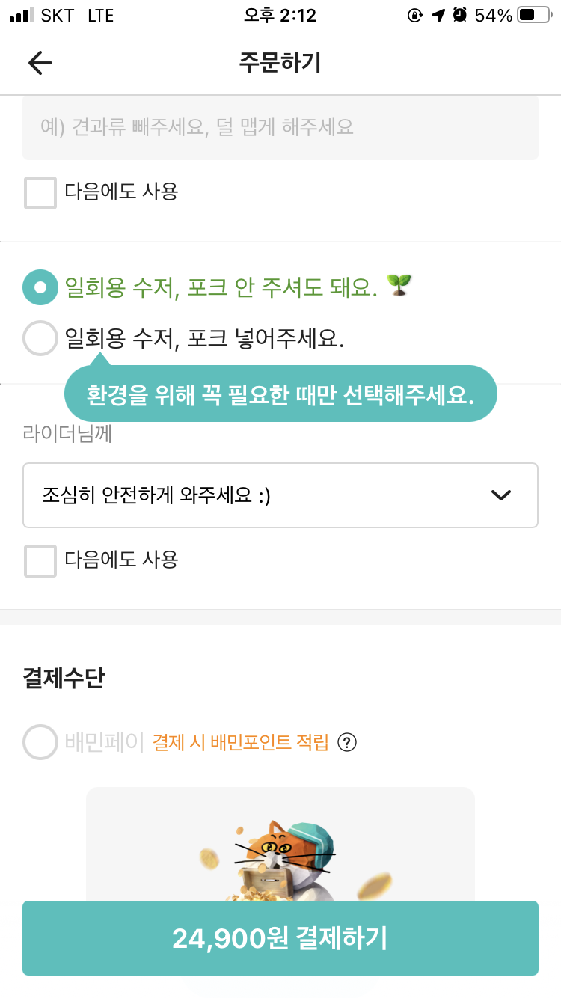The height and width of the screenshot is (998, 561).
Task: Tap the back arrow icon
Action: point(40,63)
